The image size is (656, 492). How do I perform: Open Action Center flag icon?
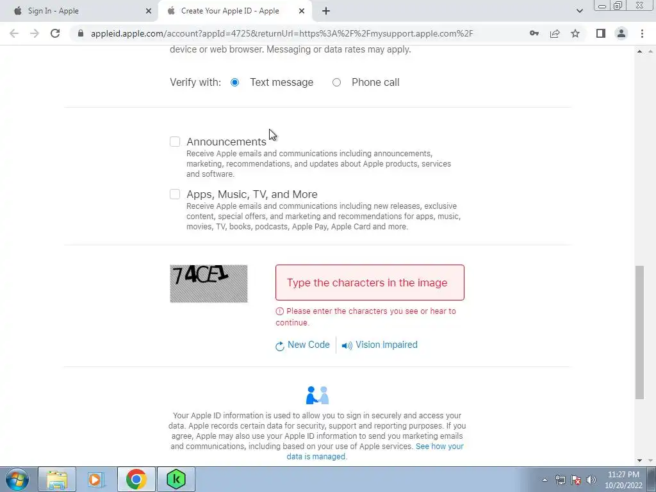pyautogui.click(x=576, y=480)
